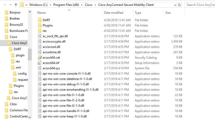Sort files by Date modified column
This screenshot has height=122, width=215.
(114, 13)
